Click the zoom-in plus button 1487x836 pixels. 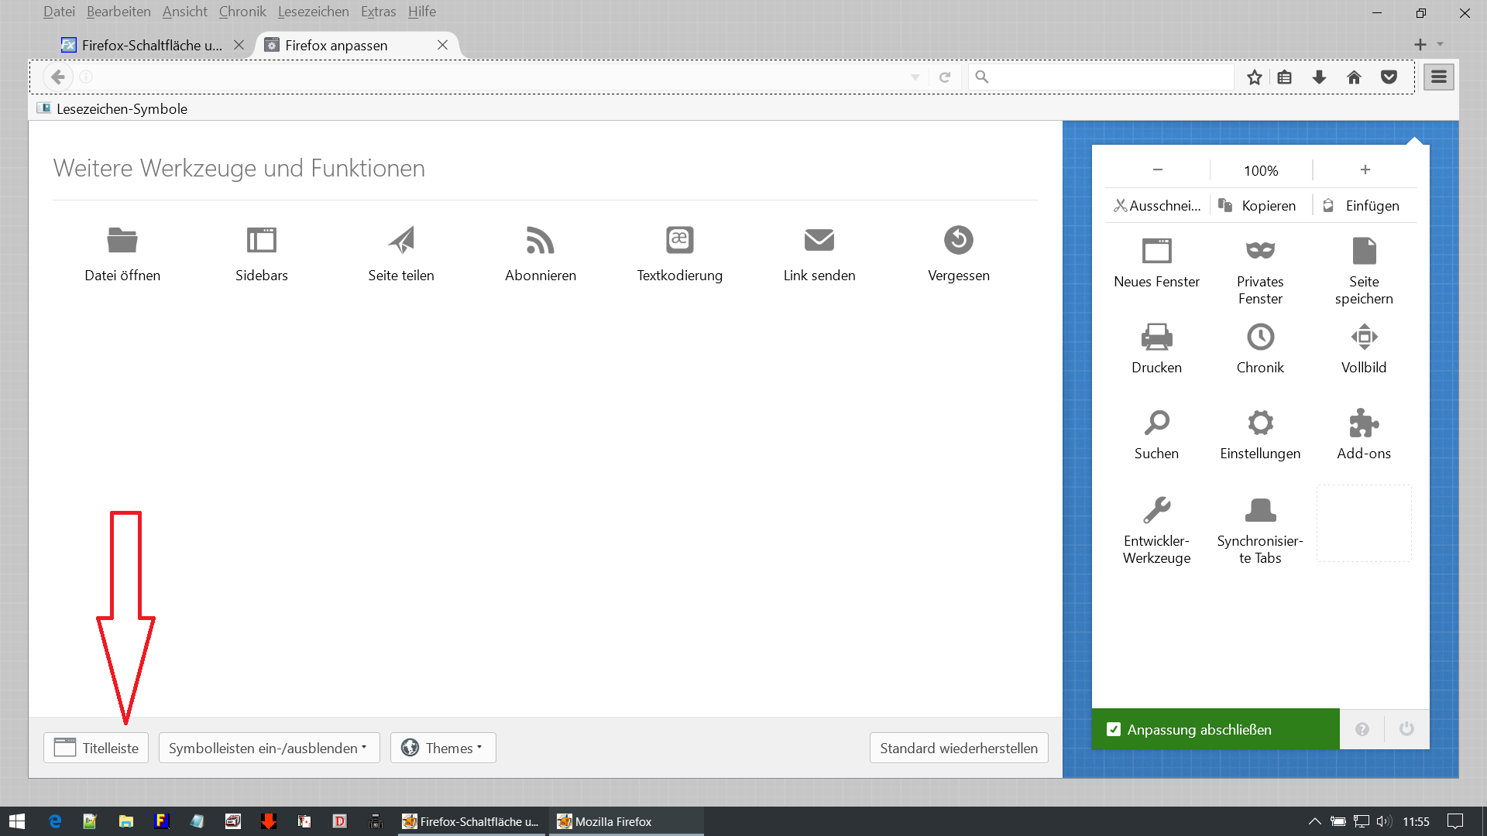(1365, 170)
